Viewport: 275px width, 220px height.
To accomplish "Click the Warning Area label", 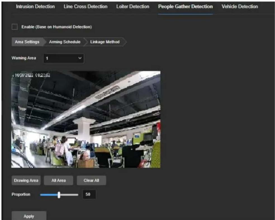I will [24, 58].
